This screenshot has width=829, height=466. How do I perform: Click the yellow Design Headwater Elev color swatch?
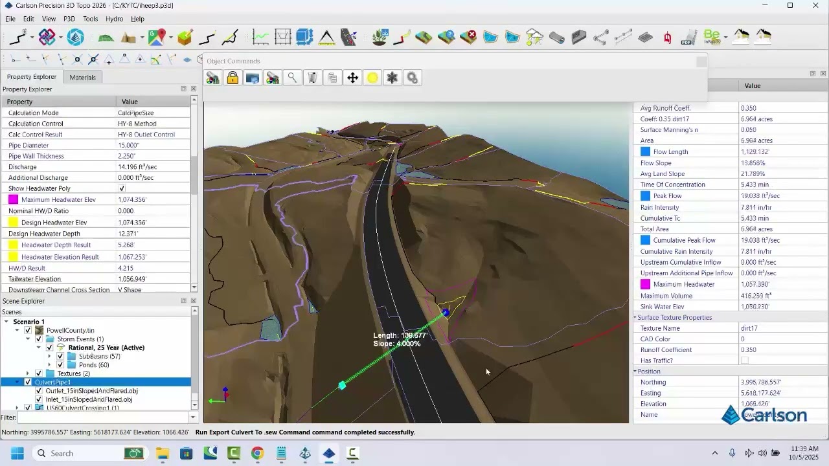pyautogui.click(x=13, y=222)
